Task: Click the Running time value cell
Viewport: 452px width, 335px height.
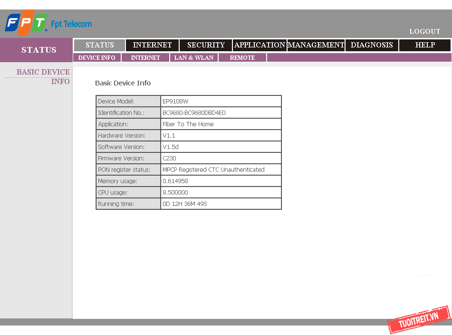Action: (x=185, y=204)
